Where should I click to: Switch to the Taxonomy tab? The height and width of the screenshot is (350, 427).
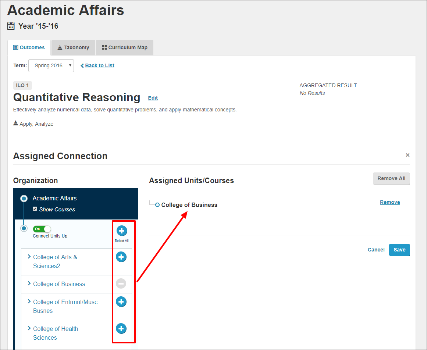(x=73, y=48)
